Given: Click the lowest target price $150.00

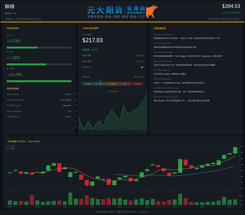Looking at the screenshot, I should [x=140, y=61].
